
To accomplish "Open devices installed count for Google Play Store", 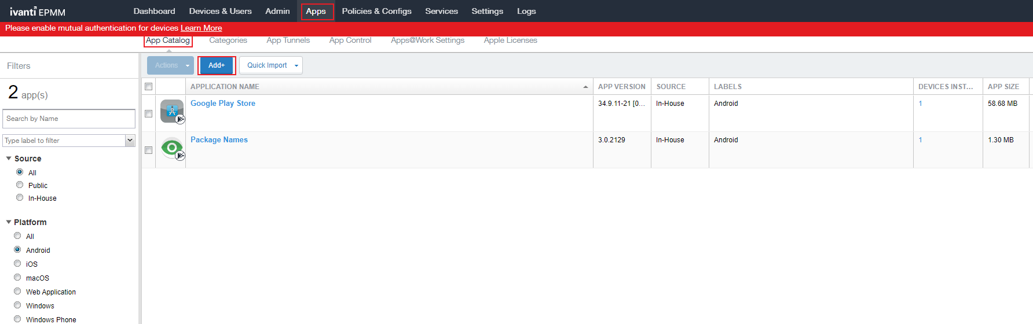I will [920, 104].
